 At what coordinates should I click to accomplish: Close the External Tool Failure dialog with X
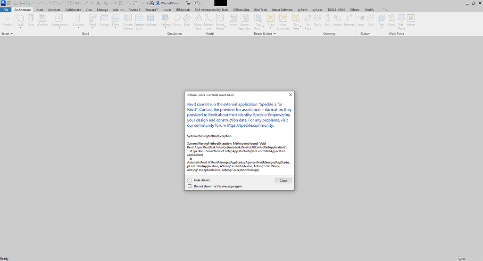pos(290,95)
